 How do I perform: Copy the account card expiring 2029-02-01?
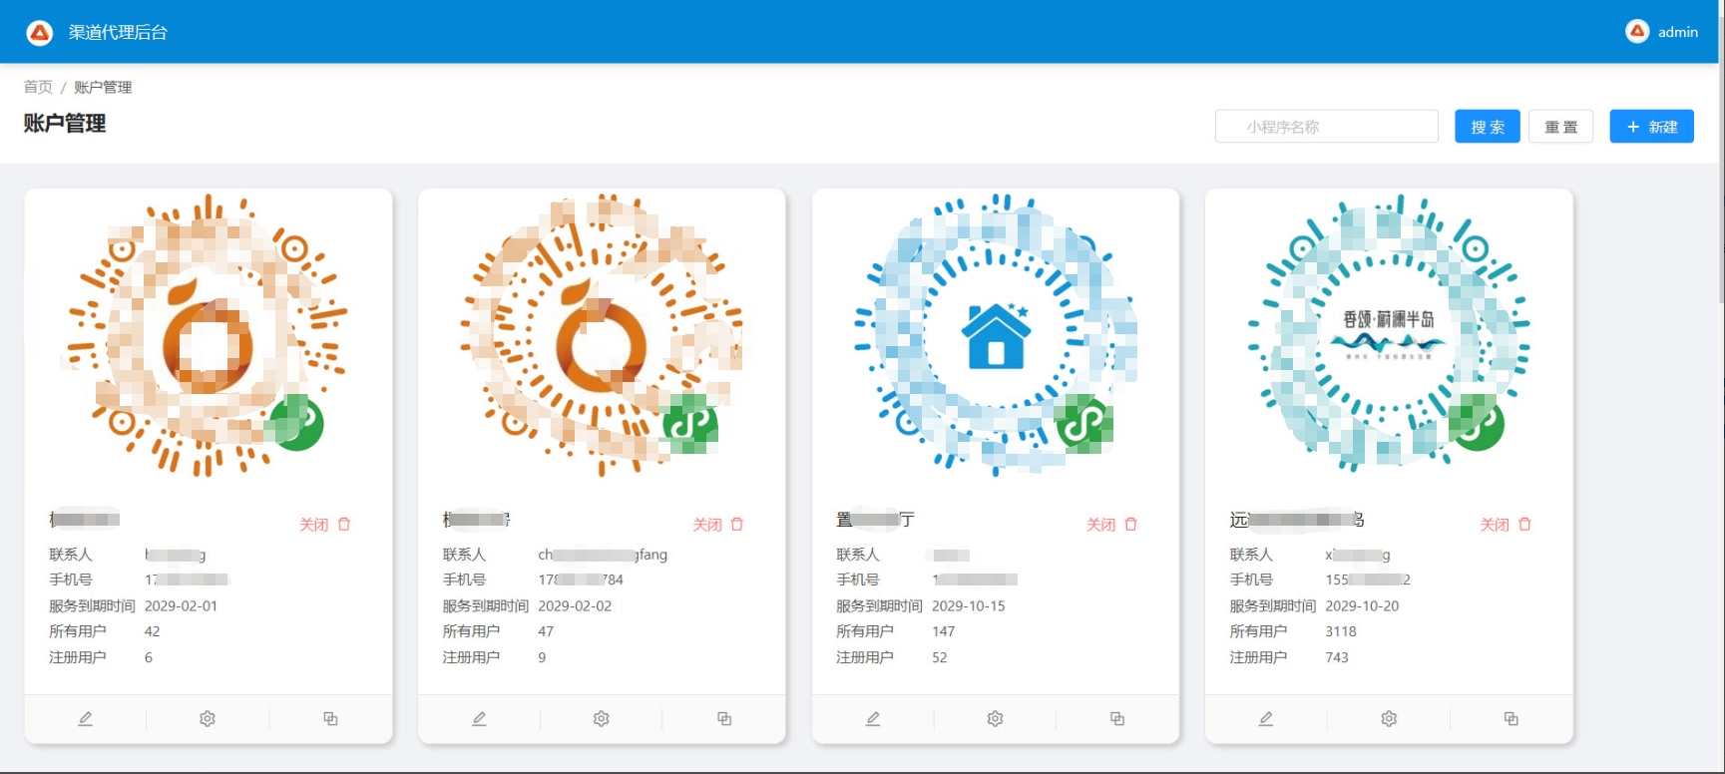pyautogui.click(x=330, y=719)
